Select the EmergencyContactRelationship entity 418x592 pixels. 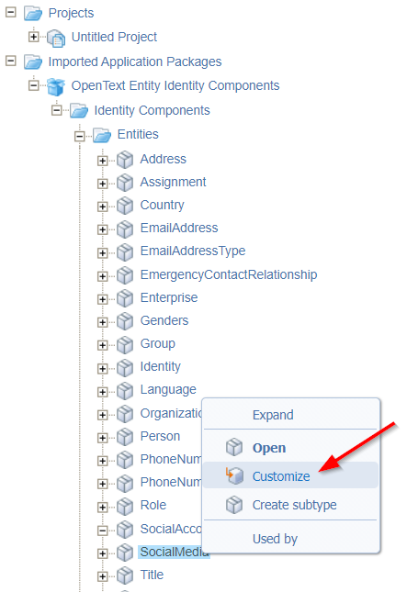[229, 274]
